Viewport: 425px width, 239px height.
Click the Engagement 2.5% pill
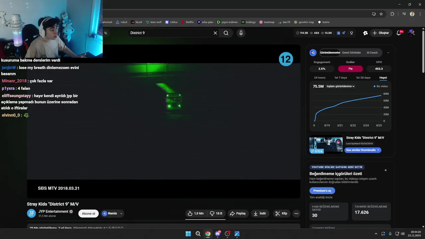pyautogui.click(x=322, y=69)
